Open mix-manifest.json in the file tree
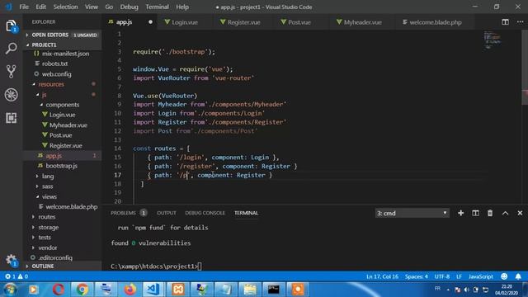The width and height of the screenshot is (528, 297). 65,54
